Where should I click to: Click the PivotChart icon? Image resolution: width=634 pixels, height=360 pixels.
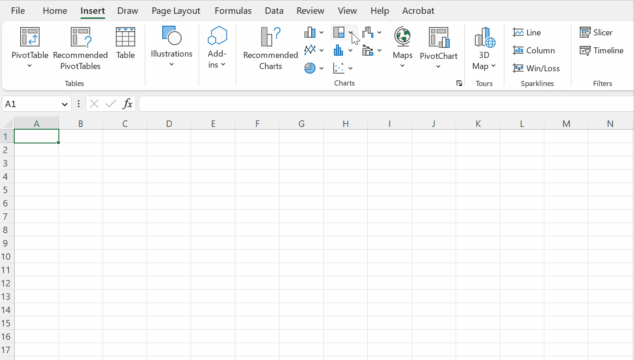click(439, 37)
